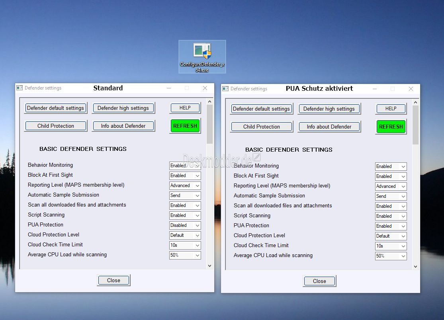The width and height of the screenshot is (444, 320).
Task: Click Defender default settings in Standard window
Action: click(55, 108)
